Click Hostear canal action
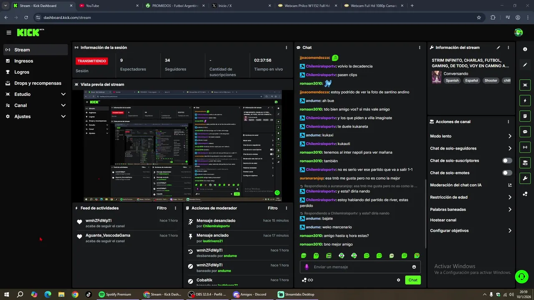534x300 pixels. point(443,220)
